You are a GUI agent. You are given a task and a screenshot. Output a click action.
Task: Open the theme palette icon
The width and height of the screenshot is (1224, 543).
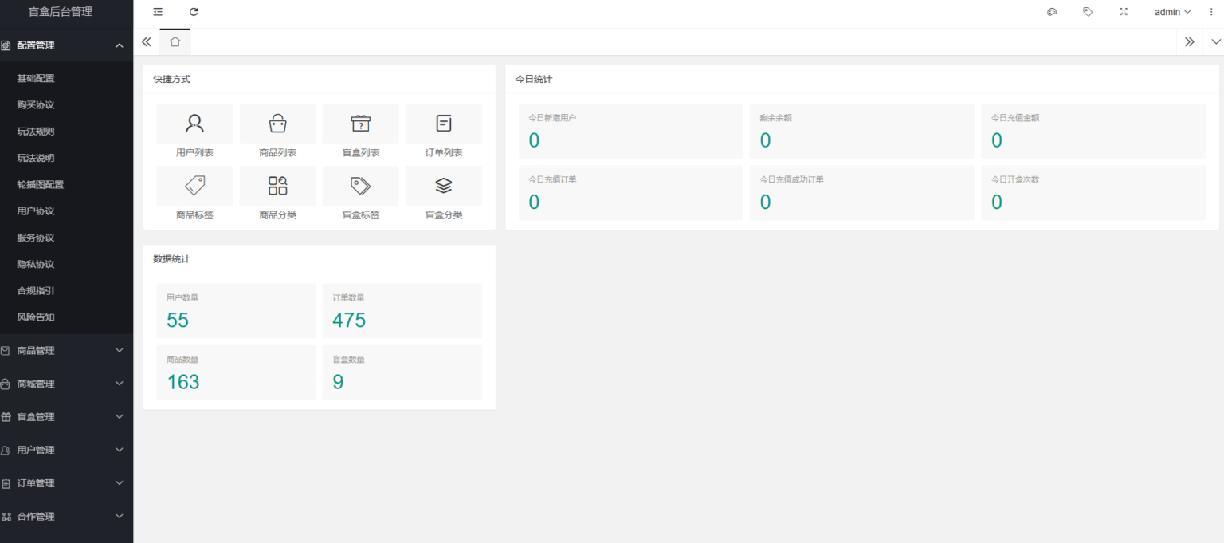click(1052, 12)
